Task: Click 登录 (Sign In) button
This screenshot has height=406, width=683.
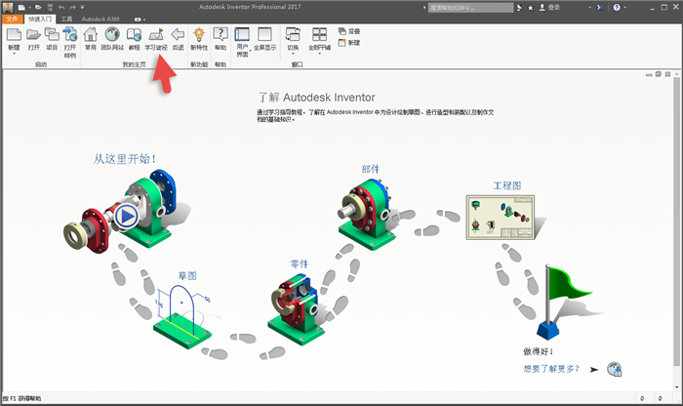Action: pyautogui.click(x=549, y=8)
